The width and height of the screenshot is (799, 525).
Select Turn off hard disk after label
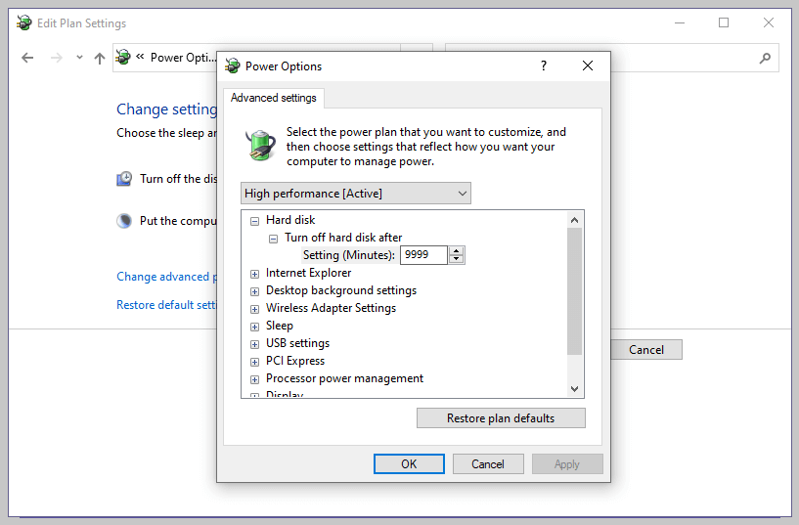(343, 238)
